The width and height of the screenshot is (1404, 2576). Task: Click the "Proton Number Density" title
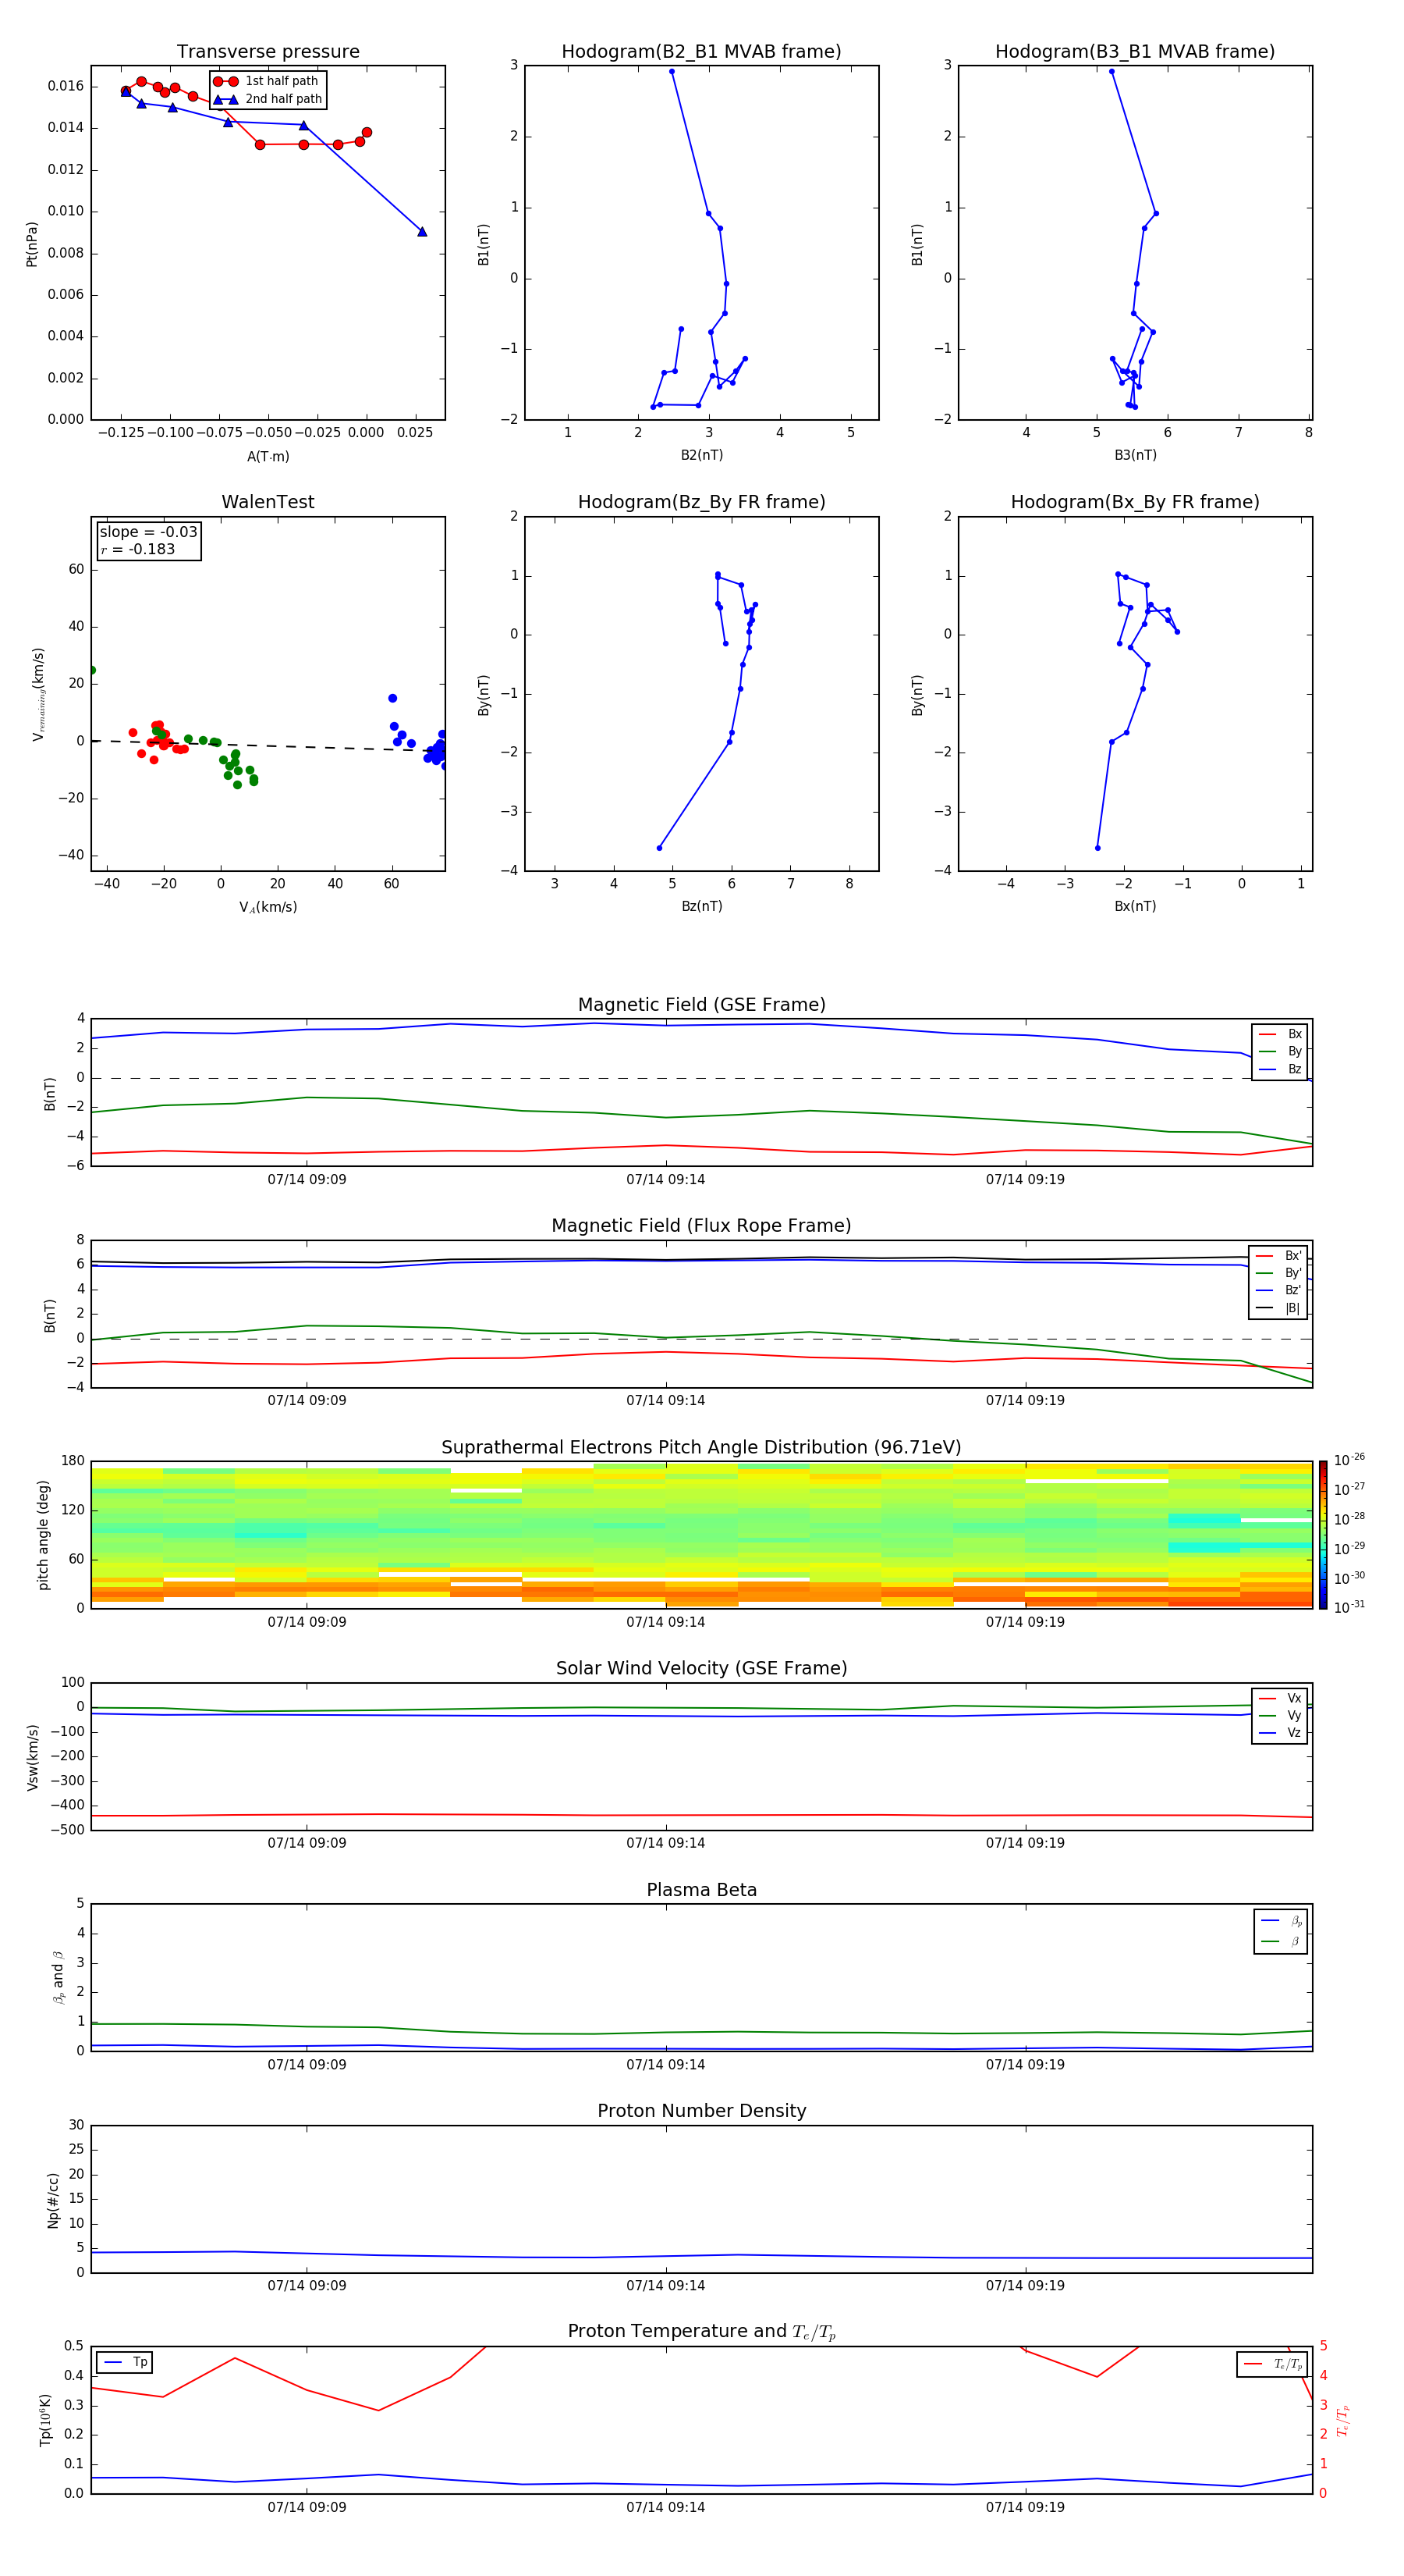pyautogui.click(x=701, y=2110)
